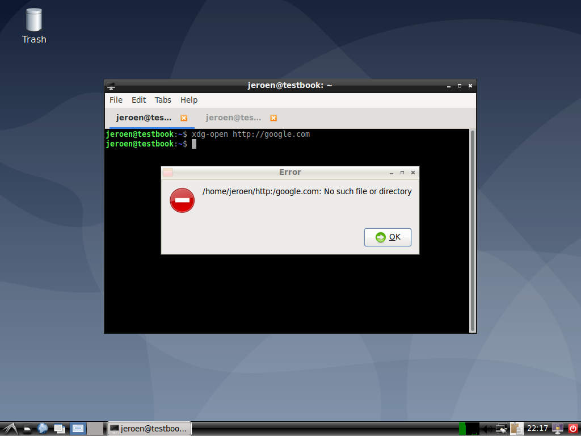Open the clipboard manager tray icon
Image resolution: width=581 pixels, height=436 pixels.
click(516, 429)
